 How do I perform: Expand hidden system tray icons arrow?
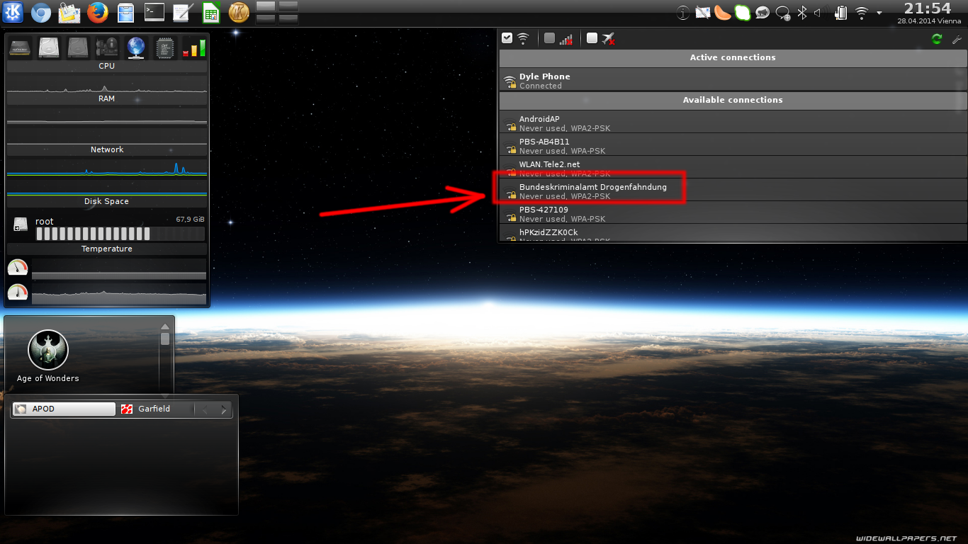pos(879,13)
